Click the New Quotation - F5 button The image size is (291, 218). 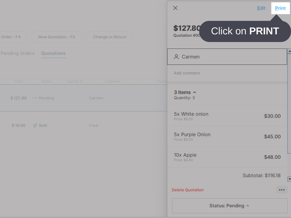pos(57,37)
